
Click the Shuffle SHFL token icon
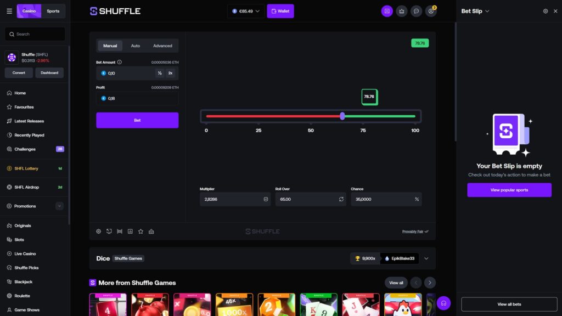[12, 57]
